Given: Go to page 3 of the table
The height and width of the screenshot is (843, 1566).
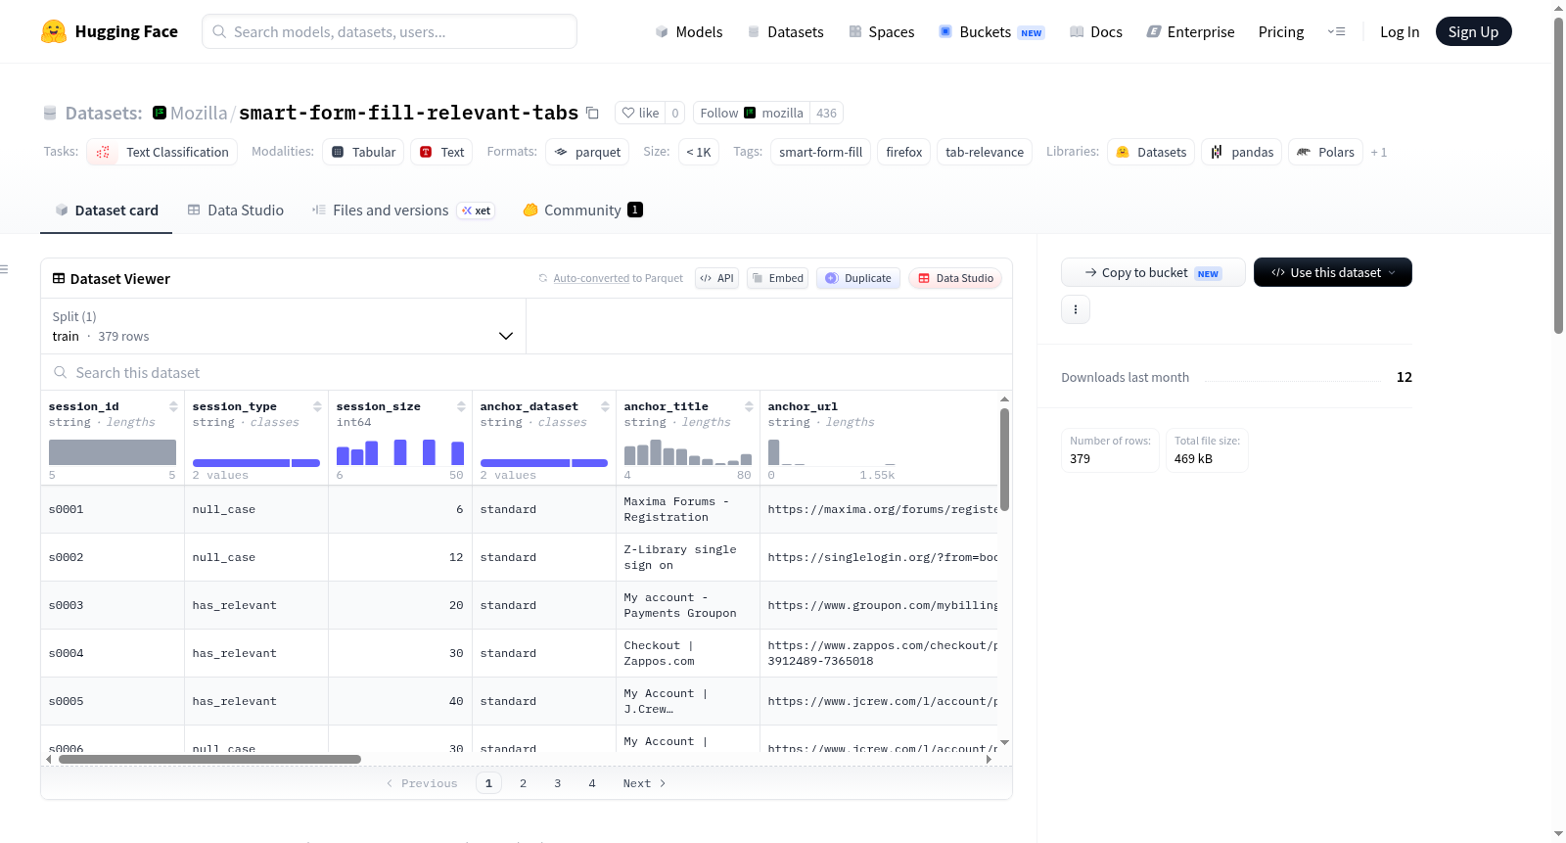Looking at the screenshot, I should [x=558, y=783].
